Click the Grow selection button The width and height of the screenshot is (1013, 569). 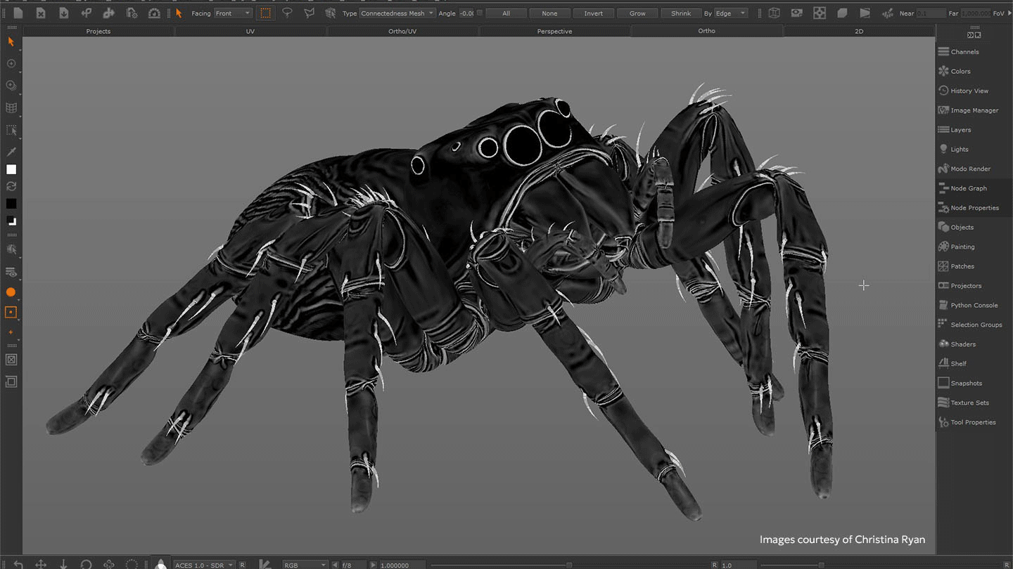pos(637,13)
